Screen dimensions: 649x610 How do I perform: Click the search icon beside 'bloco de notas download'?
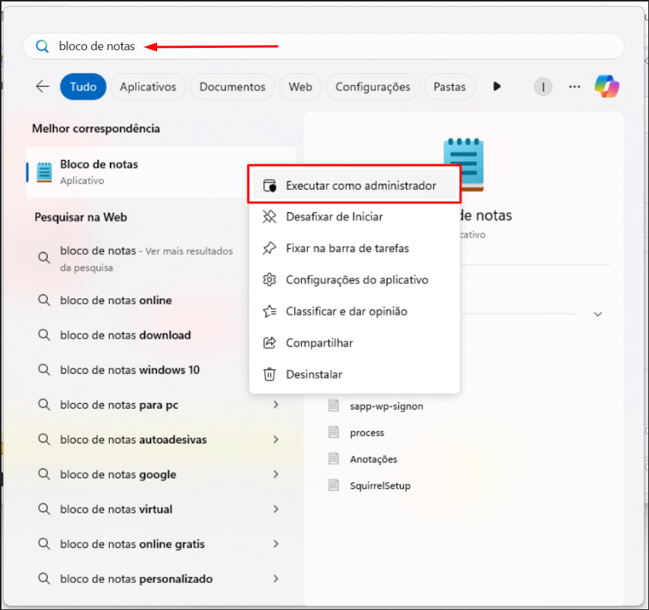pos(44,335)
